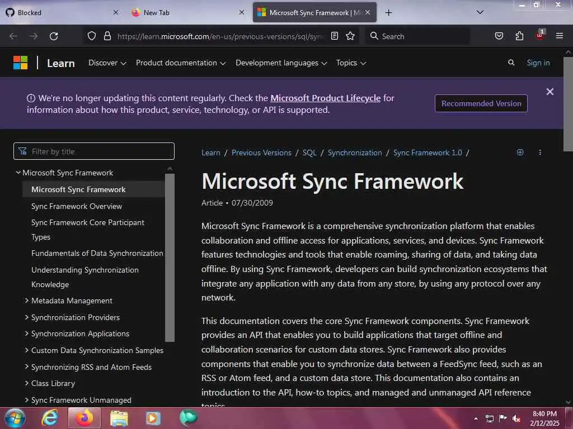Expand the Sync Framework Unmanaged node
The height and width of the screenshot is (429, 573).
point(27,400)
